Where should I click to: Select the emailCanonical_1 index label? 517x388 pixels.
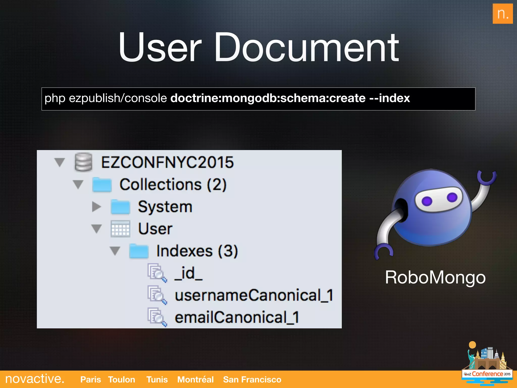pyautogui.click(x=237, y=317)
